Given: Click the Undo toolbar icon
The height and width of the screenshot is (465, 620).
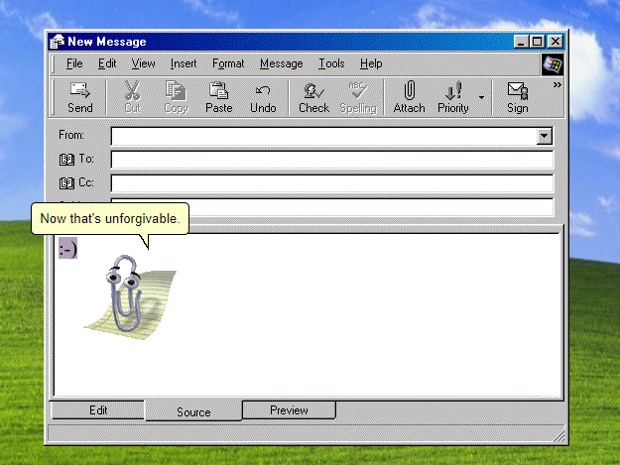Looking at the screenshot, I should 263,90.
